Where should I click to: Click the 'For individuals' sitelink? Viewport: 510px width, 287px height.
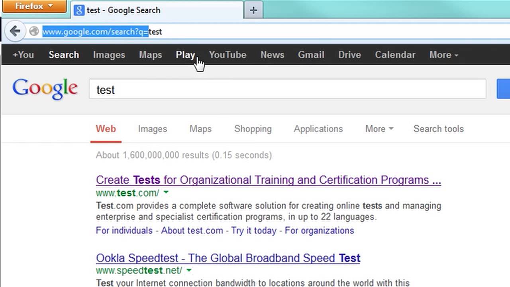[124, 230]
